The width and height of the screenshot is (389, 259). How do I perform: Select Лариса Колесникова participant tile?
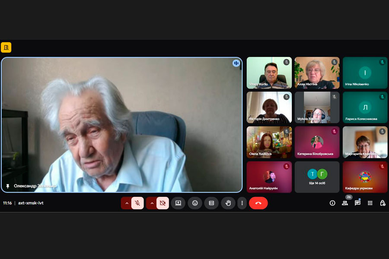[x=365, y=107]
